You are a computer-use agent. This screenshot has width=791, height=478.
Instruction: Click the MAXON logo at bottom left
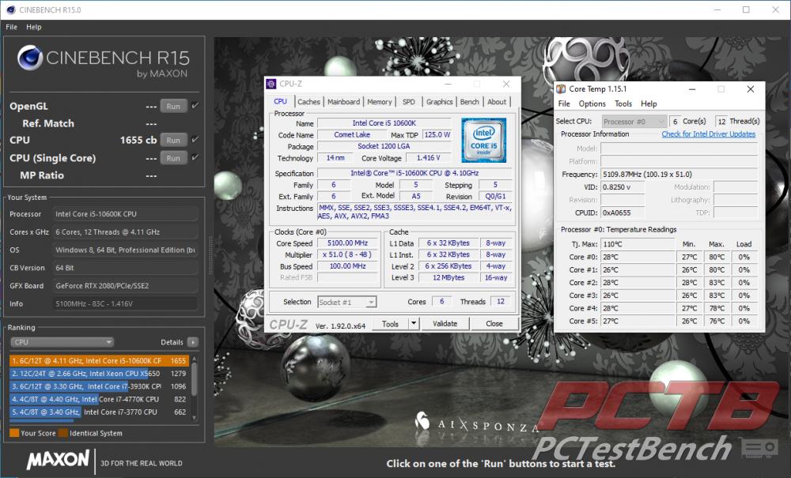tap(57, 460)
